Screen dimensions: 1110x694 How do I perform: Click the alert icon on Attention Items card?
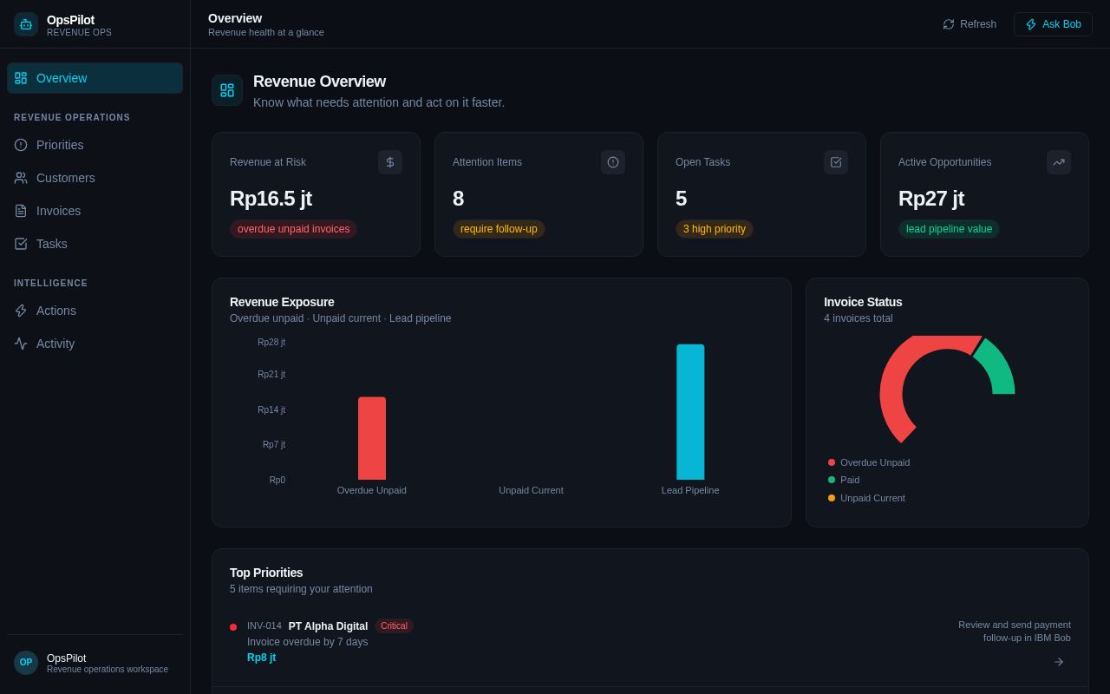[x=613, y=162]
